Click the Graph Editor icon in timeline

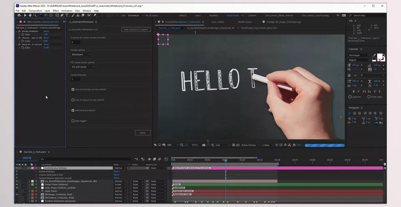tap(166, 159)
